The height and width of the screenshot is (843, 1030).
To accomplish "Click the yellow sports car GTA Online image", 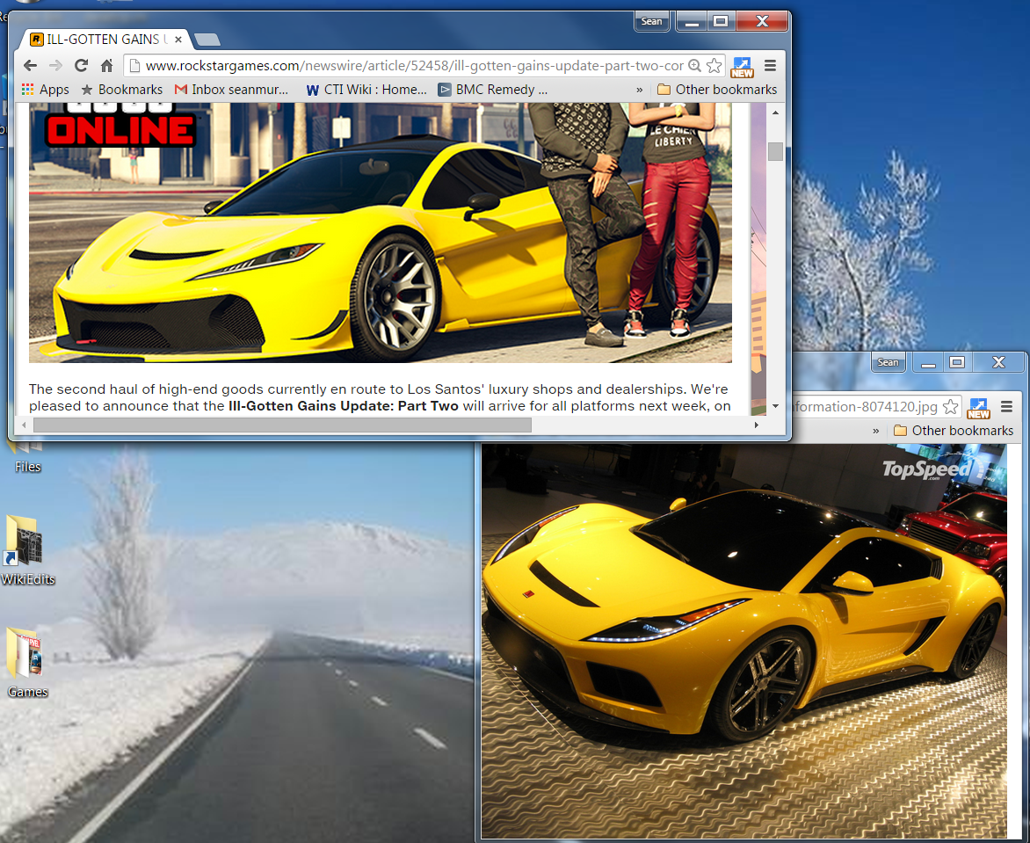I will tap(381, 233).
